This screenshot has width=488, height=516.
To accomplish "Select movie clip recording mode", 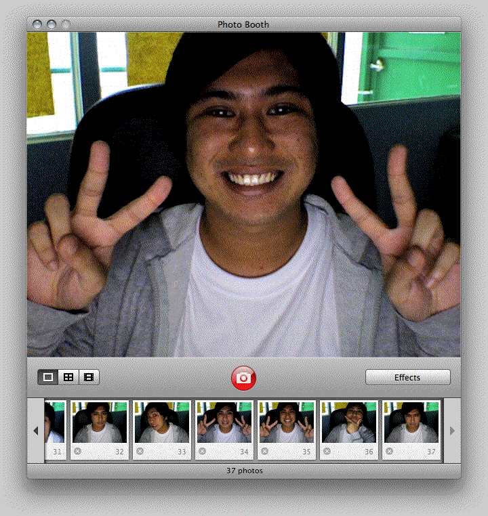I will (x=89, y=377).
